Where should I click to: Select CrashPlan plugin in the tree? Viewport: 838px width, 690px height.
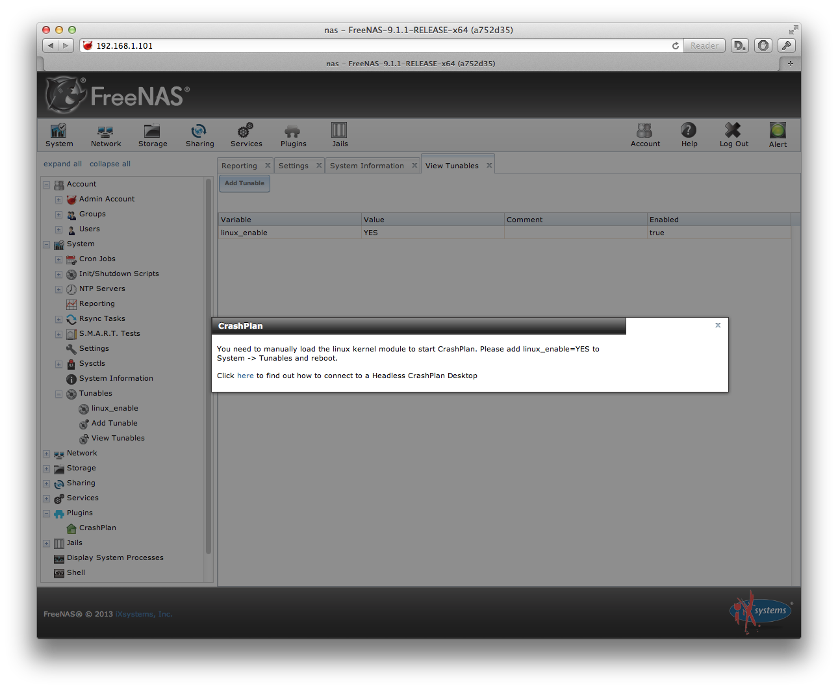pyautogui.click(x=97, y=528)
